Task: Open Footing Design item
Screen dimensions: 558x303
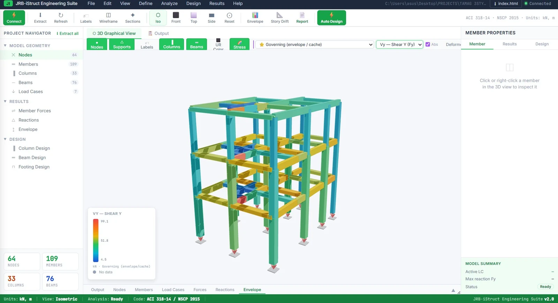Action: point(42,167)
